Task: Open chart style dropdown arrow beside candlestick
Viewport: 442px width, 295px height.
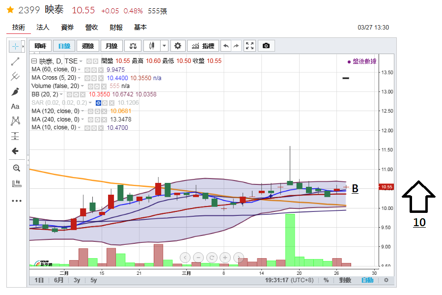Action: tap(164, 46)
